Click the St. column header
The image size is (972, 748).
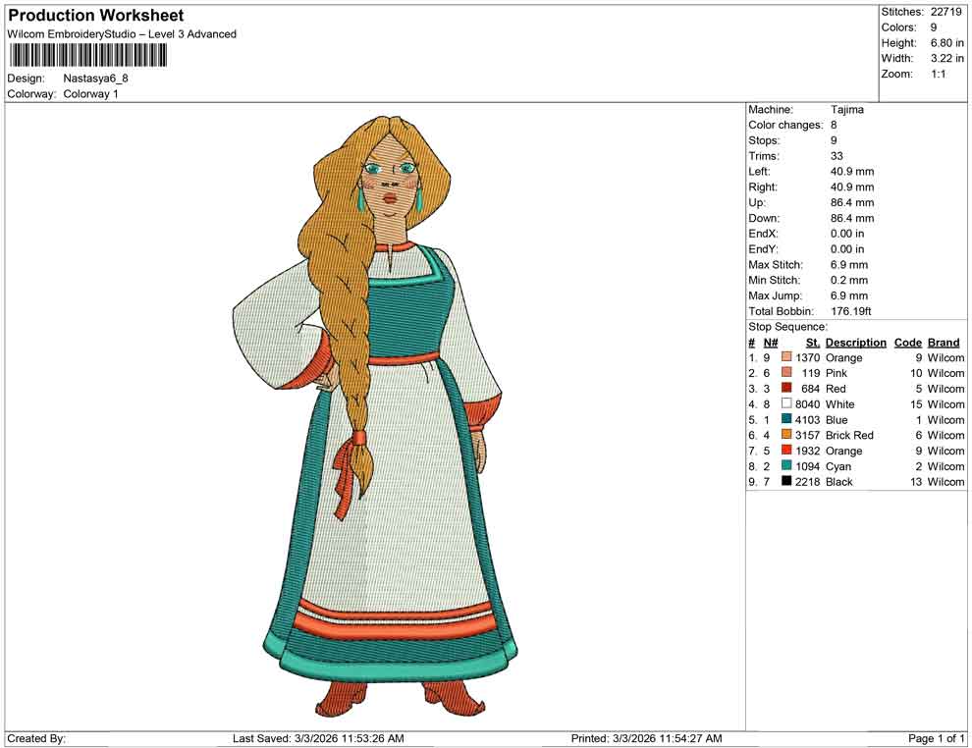[813, 342]
